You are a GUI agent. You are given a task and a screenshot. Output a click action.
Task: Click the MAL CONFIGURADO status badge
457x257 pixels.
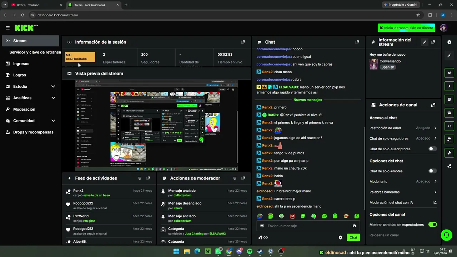[x=80, y=57]
